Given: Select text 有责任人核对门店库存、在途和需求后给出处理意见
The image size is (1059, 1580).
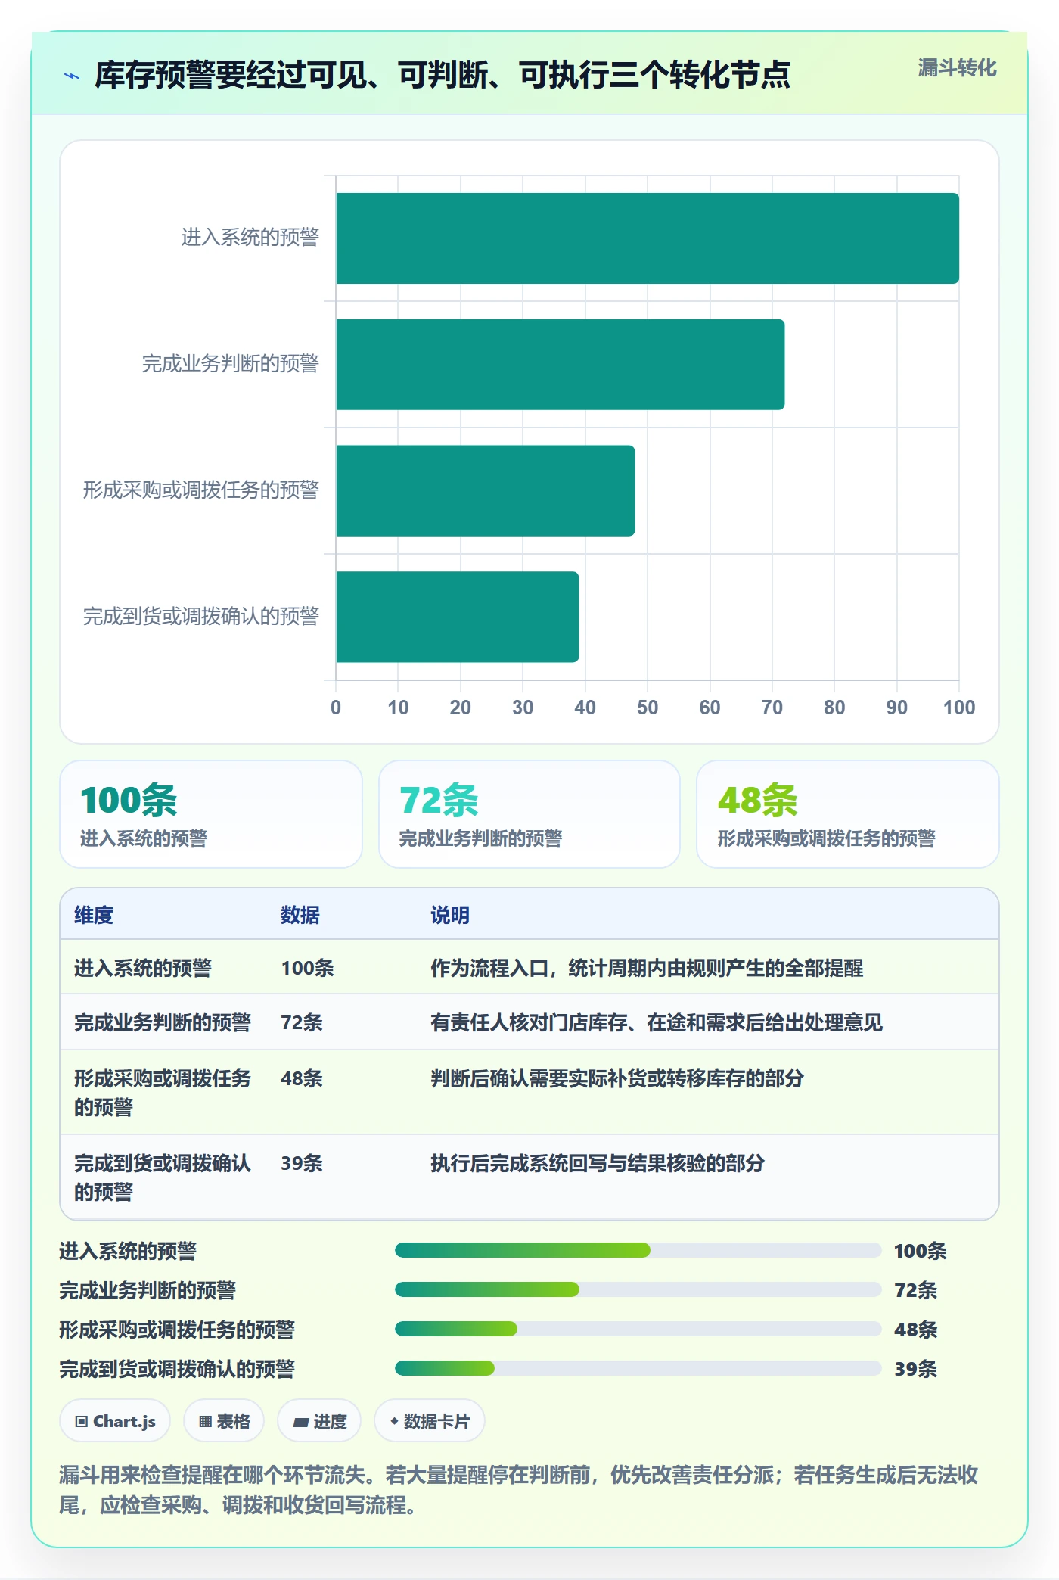Looking at the screenshot, I should (657, 1022).
